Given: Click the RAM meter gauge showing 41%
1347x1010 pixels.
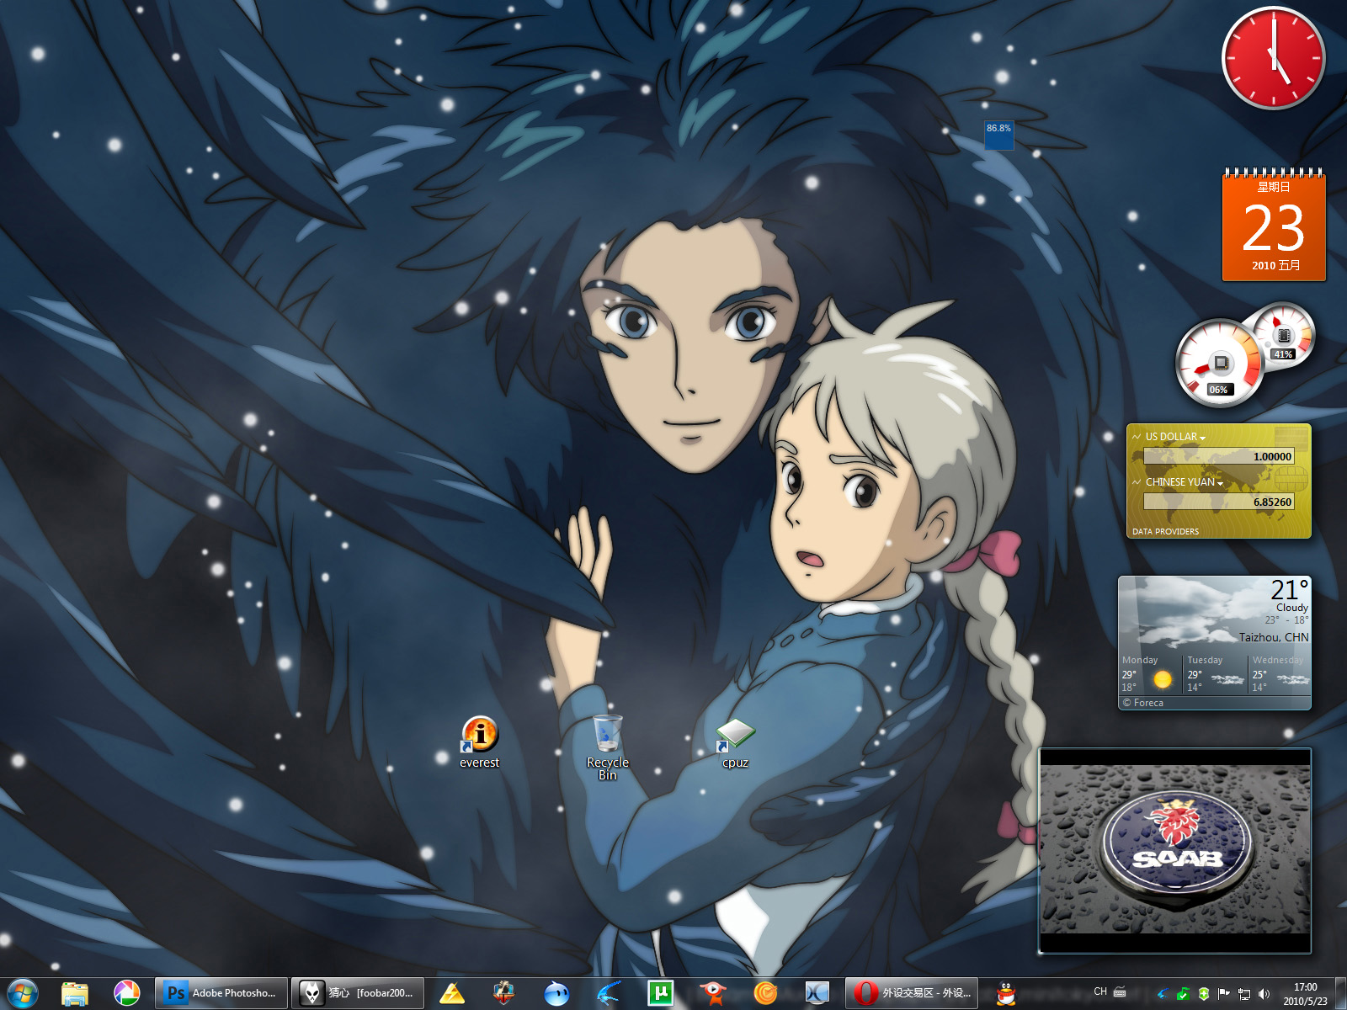Looking at the screenshot, I should tap(1282, 336).
